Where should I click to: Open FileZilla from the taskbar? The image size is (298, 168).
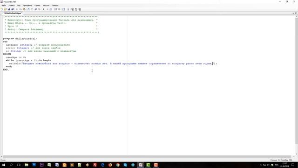[x=95, y=165]
